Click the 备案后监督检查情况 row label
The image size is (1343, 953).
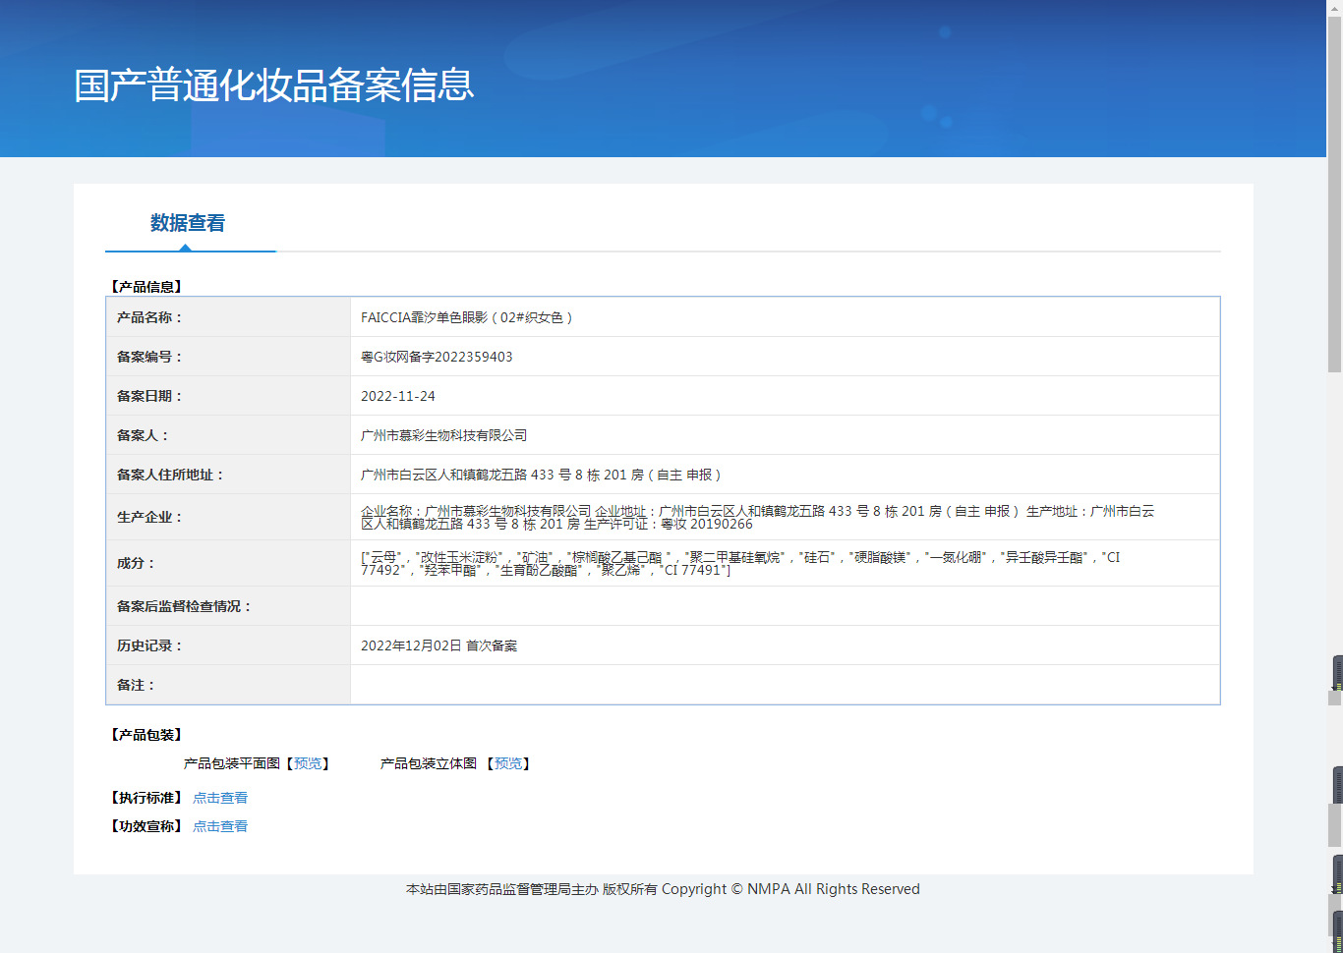(185, 606)
